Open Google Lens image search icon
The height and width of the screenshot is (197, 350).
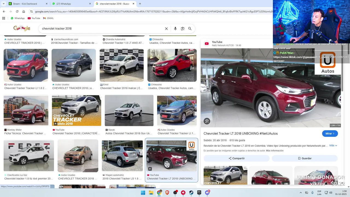pyautogui.click(x=183, y=28)
